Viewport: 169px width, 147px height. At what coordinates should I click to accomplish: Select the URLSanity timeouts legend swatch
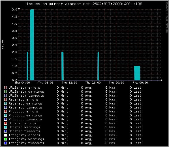(5, 95)
